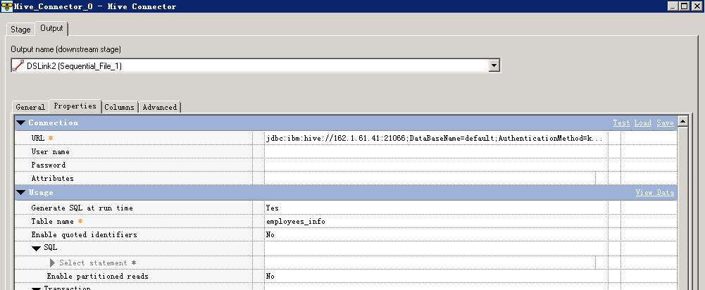Click the Generate SQL at run time value Yes

click(272, 208)
